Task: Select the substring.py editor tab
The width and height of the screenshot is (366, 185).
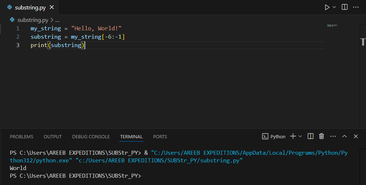Action: point(30,7)
